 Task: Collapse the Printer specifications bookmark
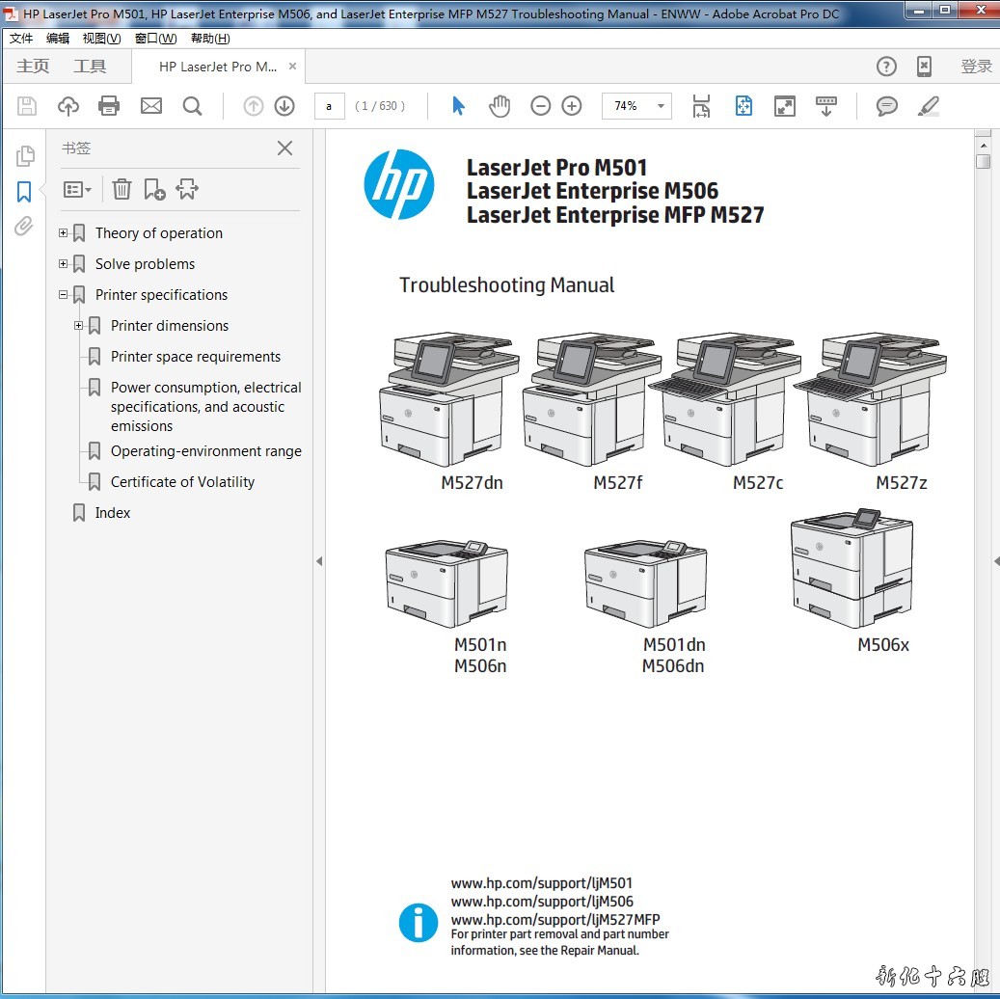[x=64, y=295]
